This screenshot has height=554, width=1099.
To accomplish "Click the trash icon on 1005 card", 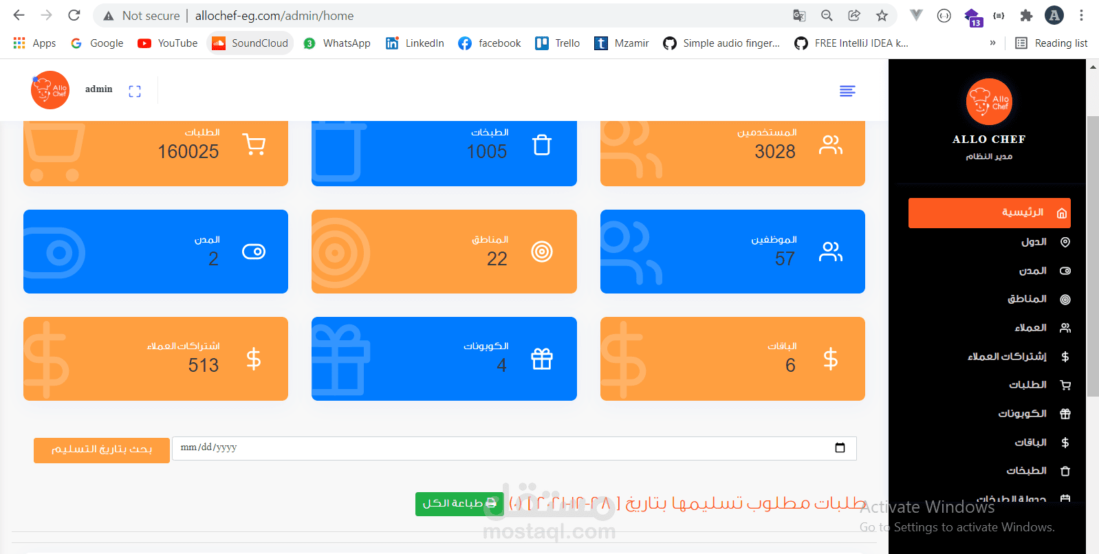I will tap(542, 144).
